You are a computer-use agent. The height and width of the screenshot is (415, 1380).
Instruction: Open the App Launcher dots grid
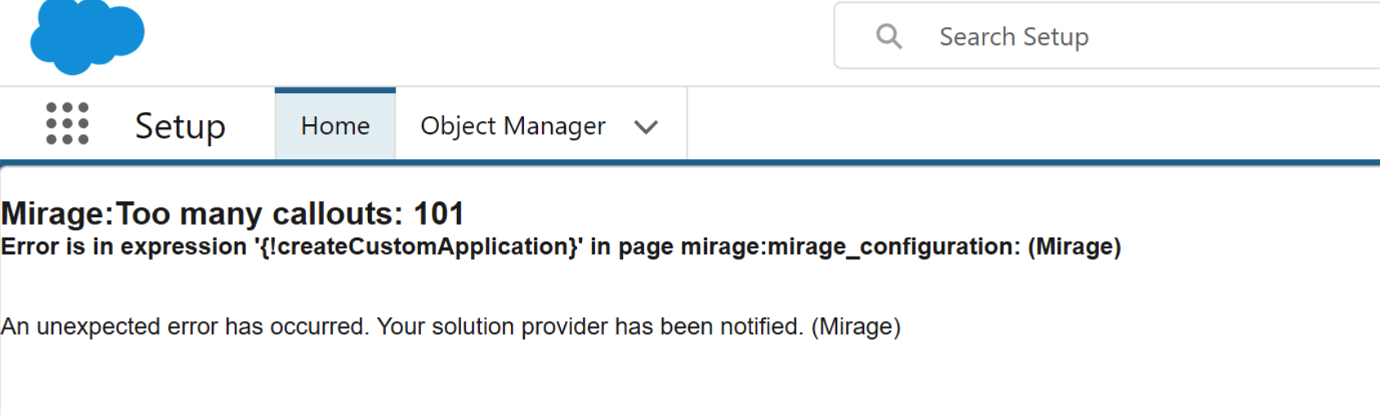coord(67,124)
